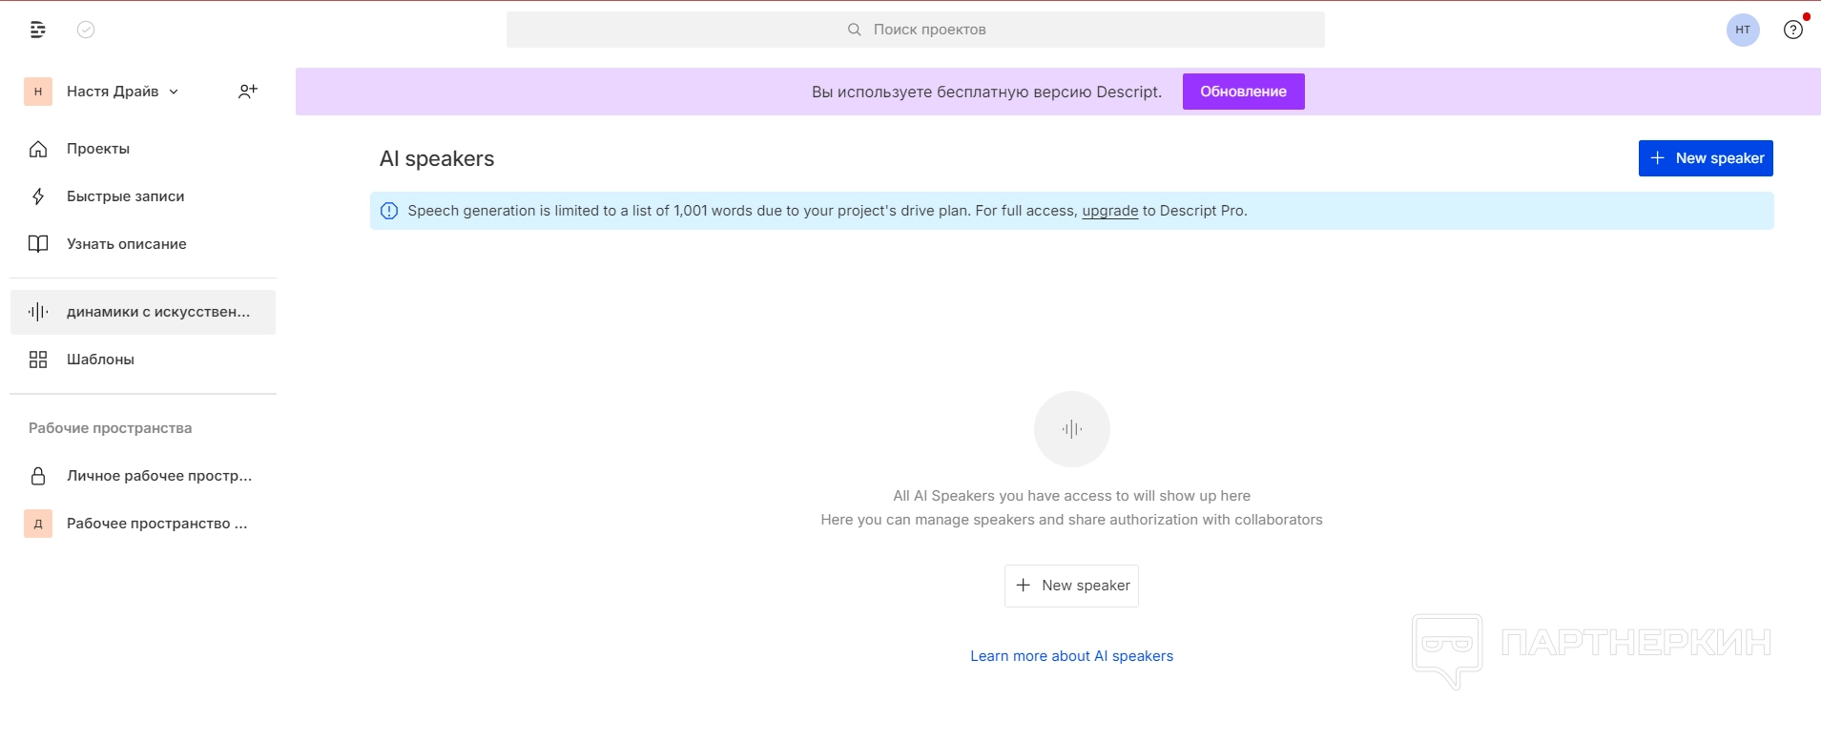
Task: Click the home icon beside Проекты
Action: tap(38, 149)
